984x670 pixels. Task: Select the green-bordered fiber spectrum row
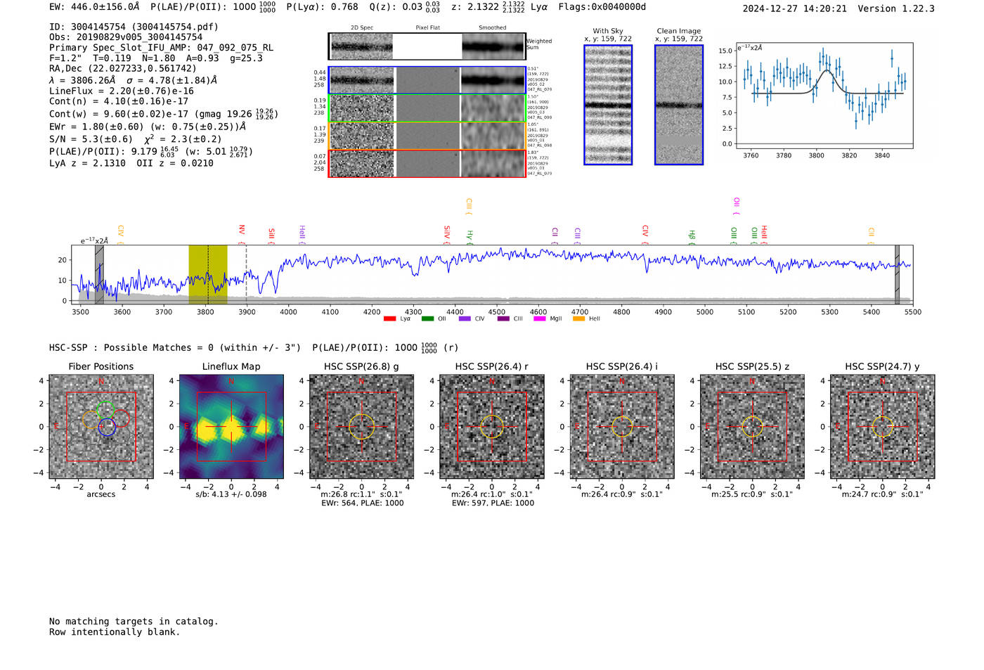(427, 108)
